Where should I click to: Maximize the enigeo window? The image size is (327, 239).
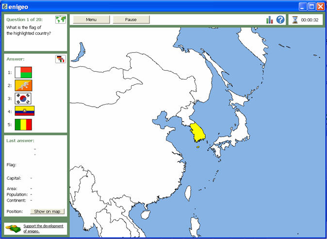point(311,7)
